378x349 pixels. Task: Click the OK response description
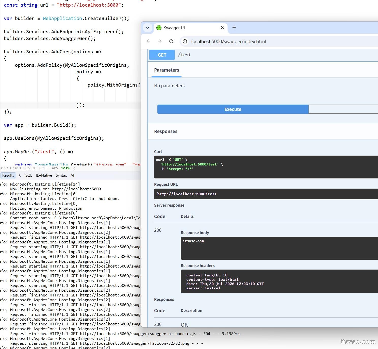[x=184, y=325]
